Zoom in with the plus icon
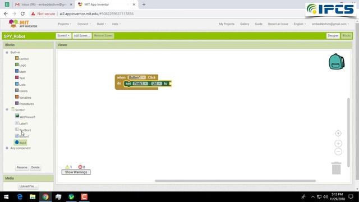The height and width of the screenshot is (202, 359). 338,144
